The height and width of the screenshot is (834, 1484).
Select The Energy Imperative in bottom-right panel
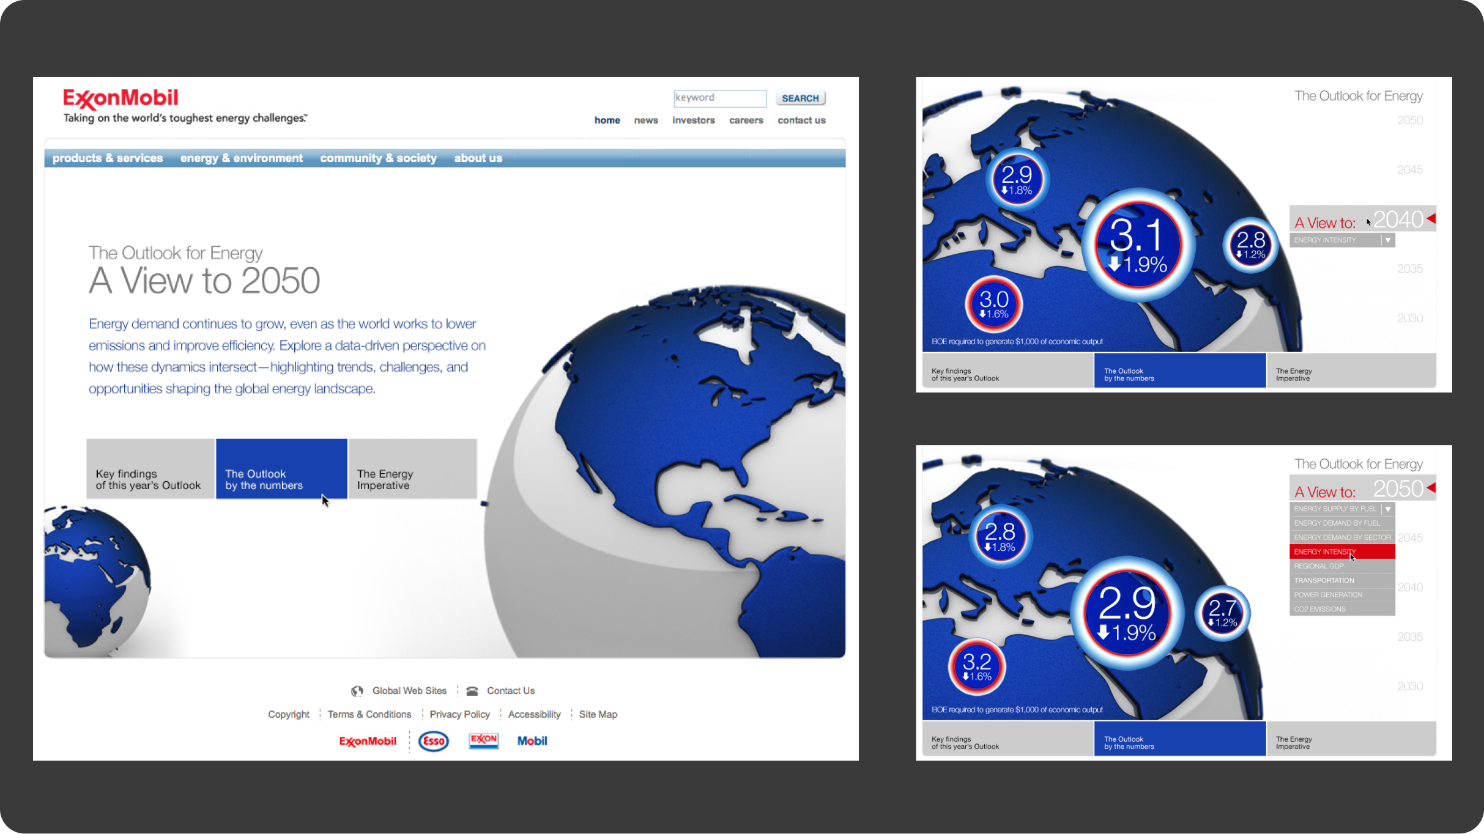[1351, 739]
